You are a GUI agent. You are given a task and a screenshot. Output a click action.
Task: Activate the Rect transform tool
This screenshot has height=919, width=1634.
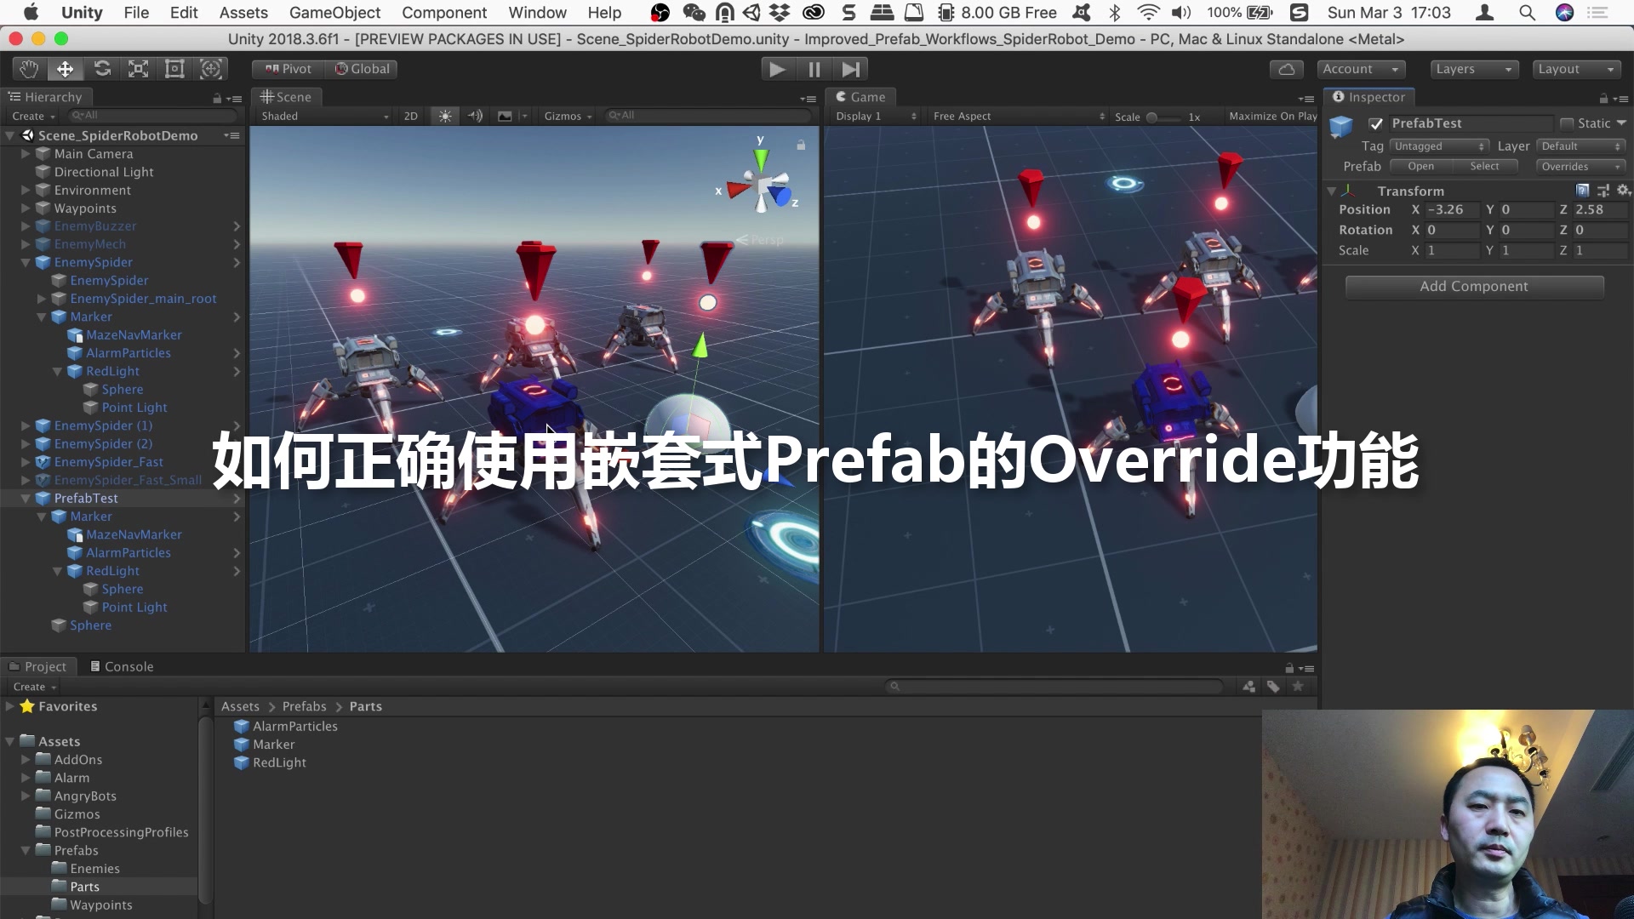[174, 68]
